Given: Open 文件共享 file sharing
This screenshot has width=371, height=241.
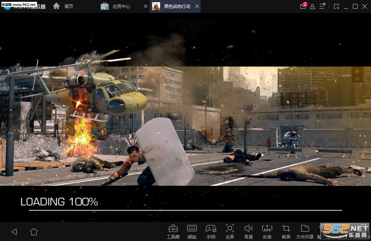Looking at the screenshot, I should 305,232.
